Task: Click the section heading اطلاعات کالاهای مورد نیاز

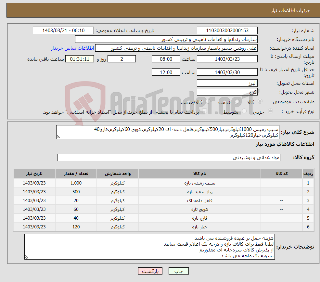Action: (285, 144)
